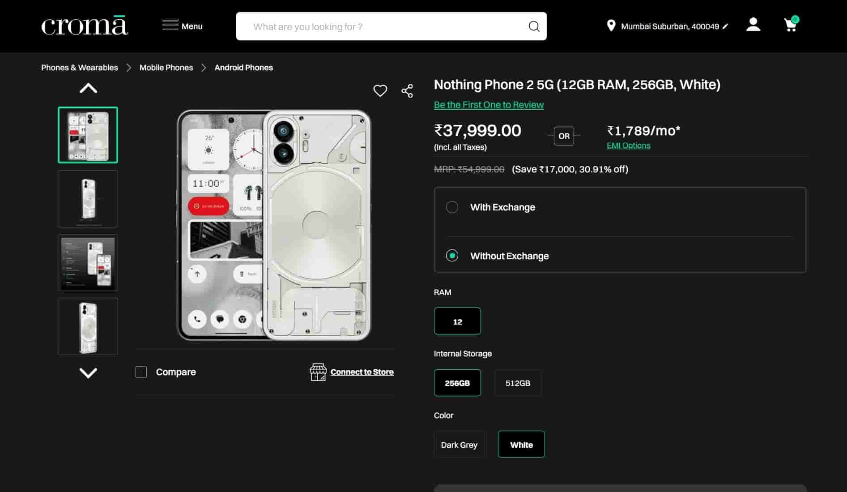This screenshot has width=847, height=492.
Task: Open Be the First One to Review link
Action: point(489,105)
